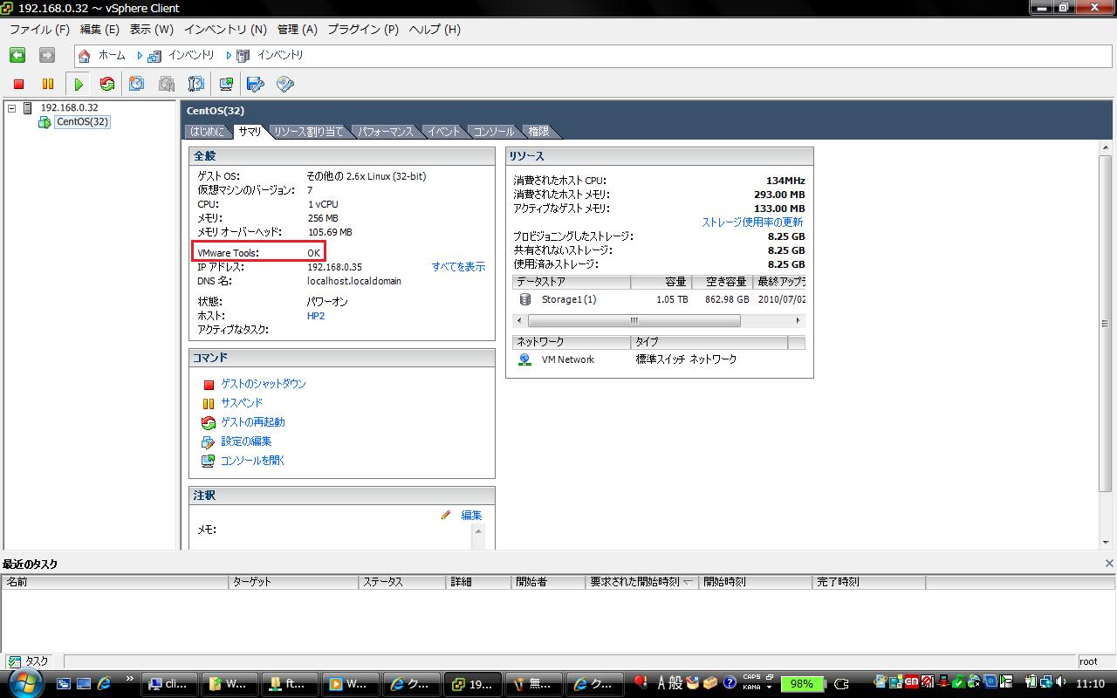Switch to the コンソール tab
Image resolution: width=1117 pixels, height=698 pixels.
494,132
